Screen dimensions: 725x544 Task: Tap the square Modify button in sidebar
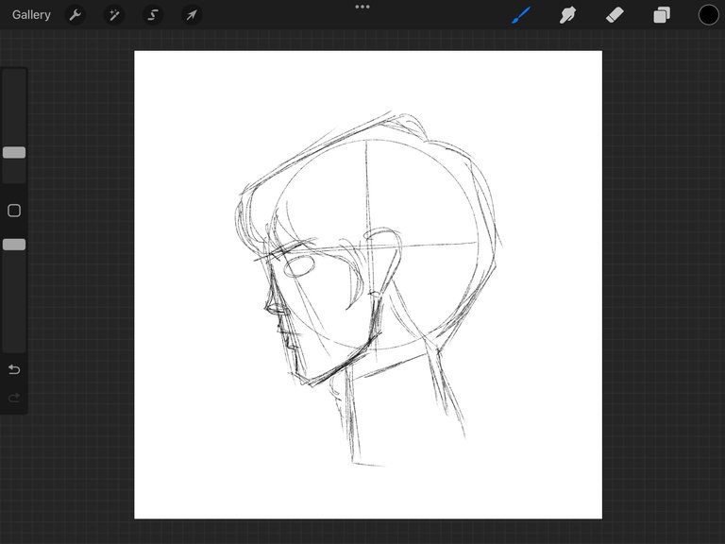point(14,211)
